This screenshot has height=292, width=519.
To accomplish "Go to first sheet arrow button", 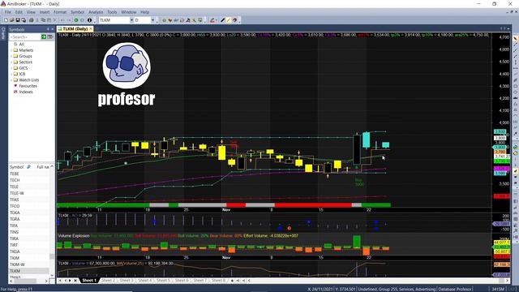I will pos(60,281).
